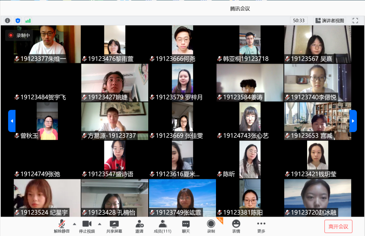Open 更多 more options
This screenshot has height=236, width=365.
click(261, 226)
